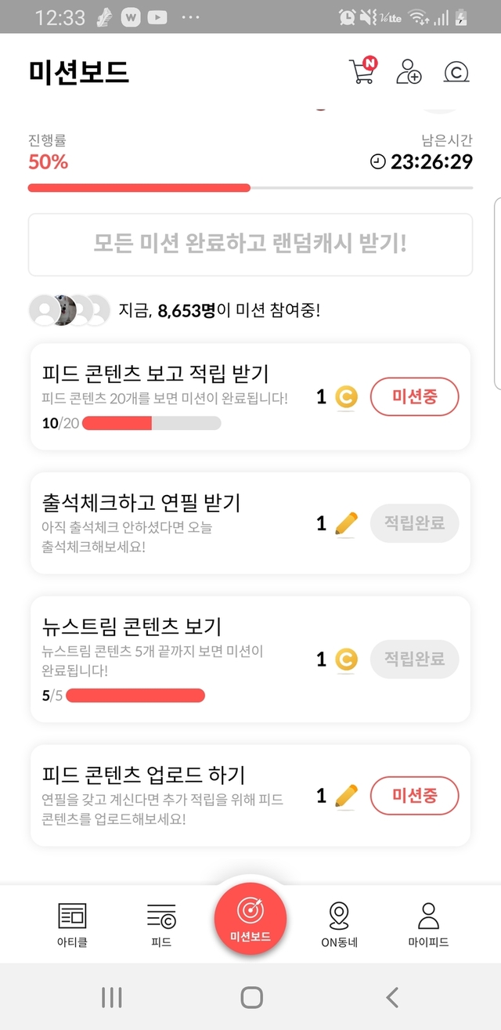Tap the pencil icon on attendance mission
The width and height of the screenshot is (501, 1030).
click(346, 523)
